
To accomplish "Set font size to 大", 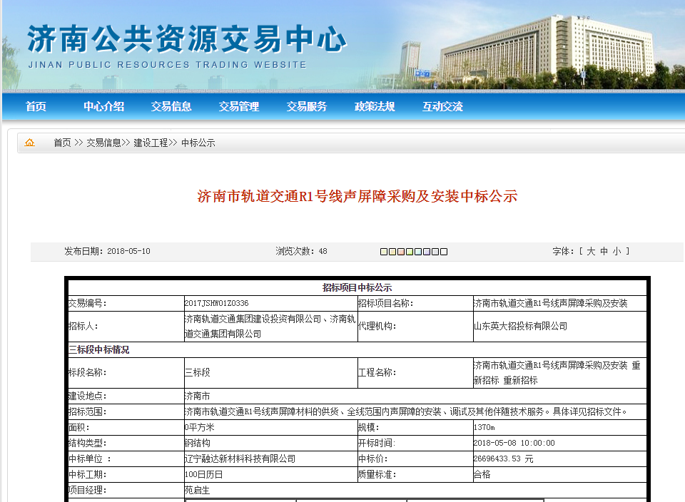I will (x=591, y=252).
